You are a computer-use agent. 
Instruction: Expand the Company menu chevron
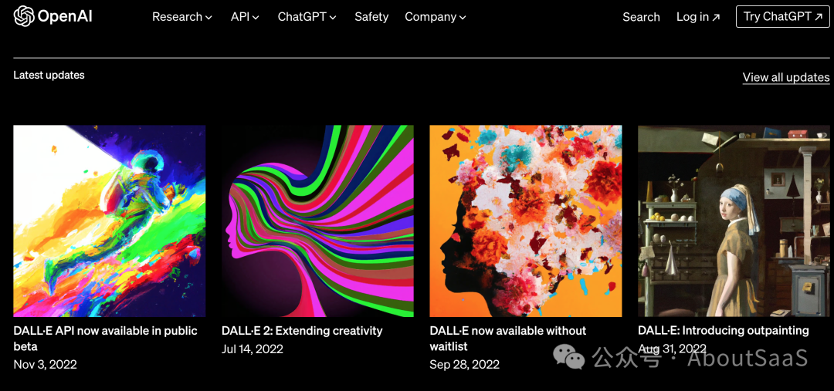pos(463,18)
